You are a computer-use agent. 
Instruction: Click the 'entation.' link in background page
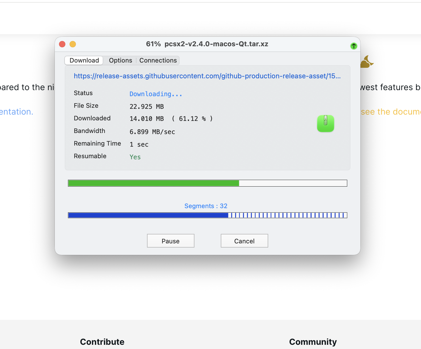point(17,112)
